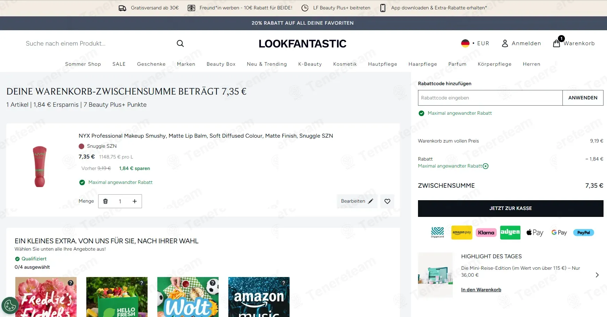Viewport: 607px width, 317px height.
Task: Select the HelloFresh offer card
Action: coord(117,297)
